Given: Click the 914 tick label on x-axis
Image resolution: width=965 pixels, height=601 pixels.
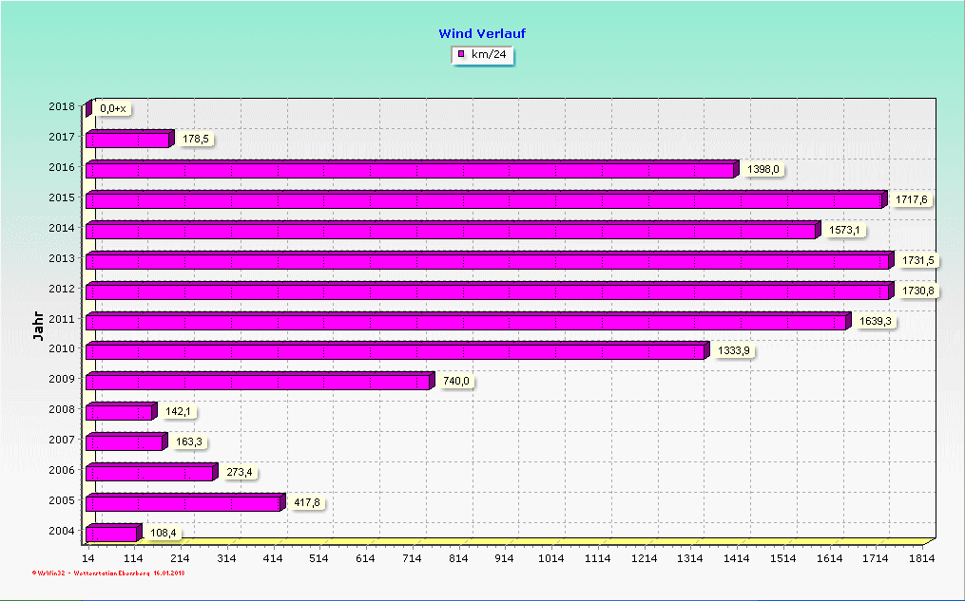Looking at the screenshot, I should click(505, 559).
